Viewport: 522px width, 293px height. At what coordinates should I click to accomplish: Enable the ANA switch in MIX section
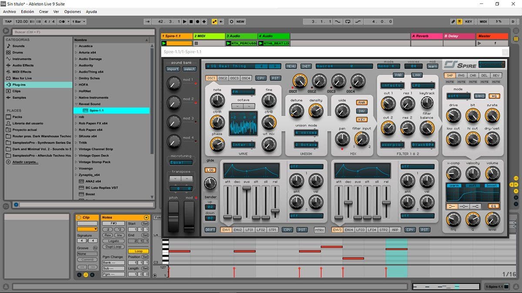(361, 102)
